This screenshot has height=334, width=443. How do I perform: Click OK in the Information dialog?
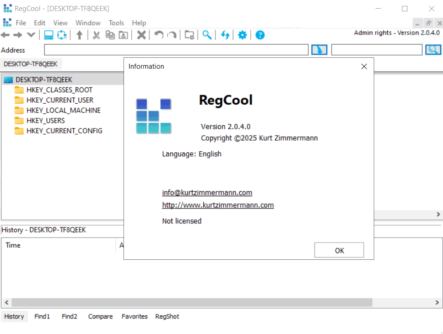coord(339,250)
